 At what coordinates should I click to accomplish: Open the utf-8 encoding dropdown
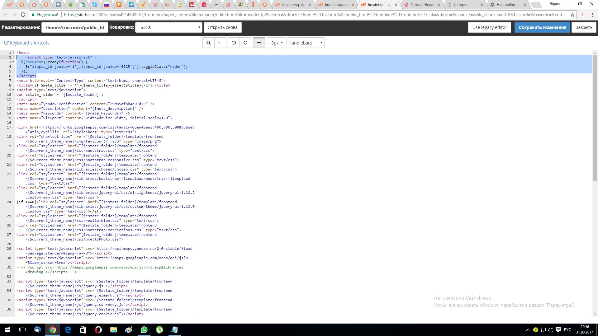point(169,27)
